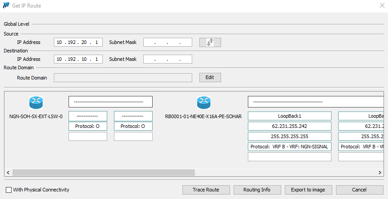The width and height of the screenshot is (388, 199).
Task: Click Export to image button
Action: click(x=308, y=190)
